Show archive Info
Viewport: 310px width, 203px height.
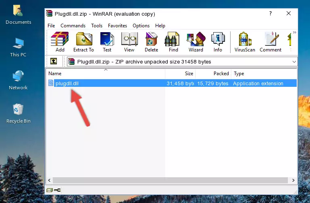(218, 42)
